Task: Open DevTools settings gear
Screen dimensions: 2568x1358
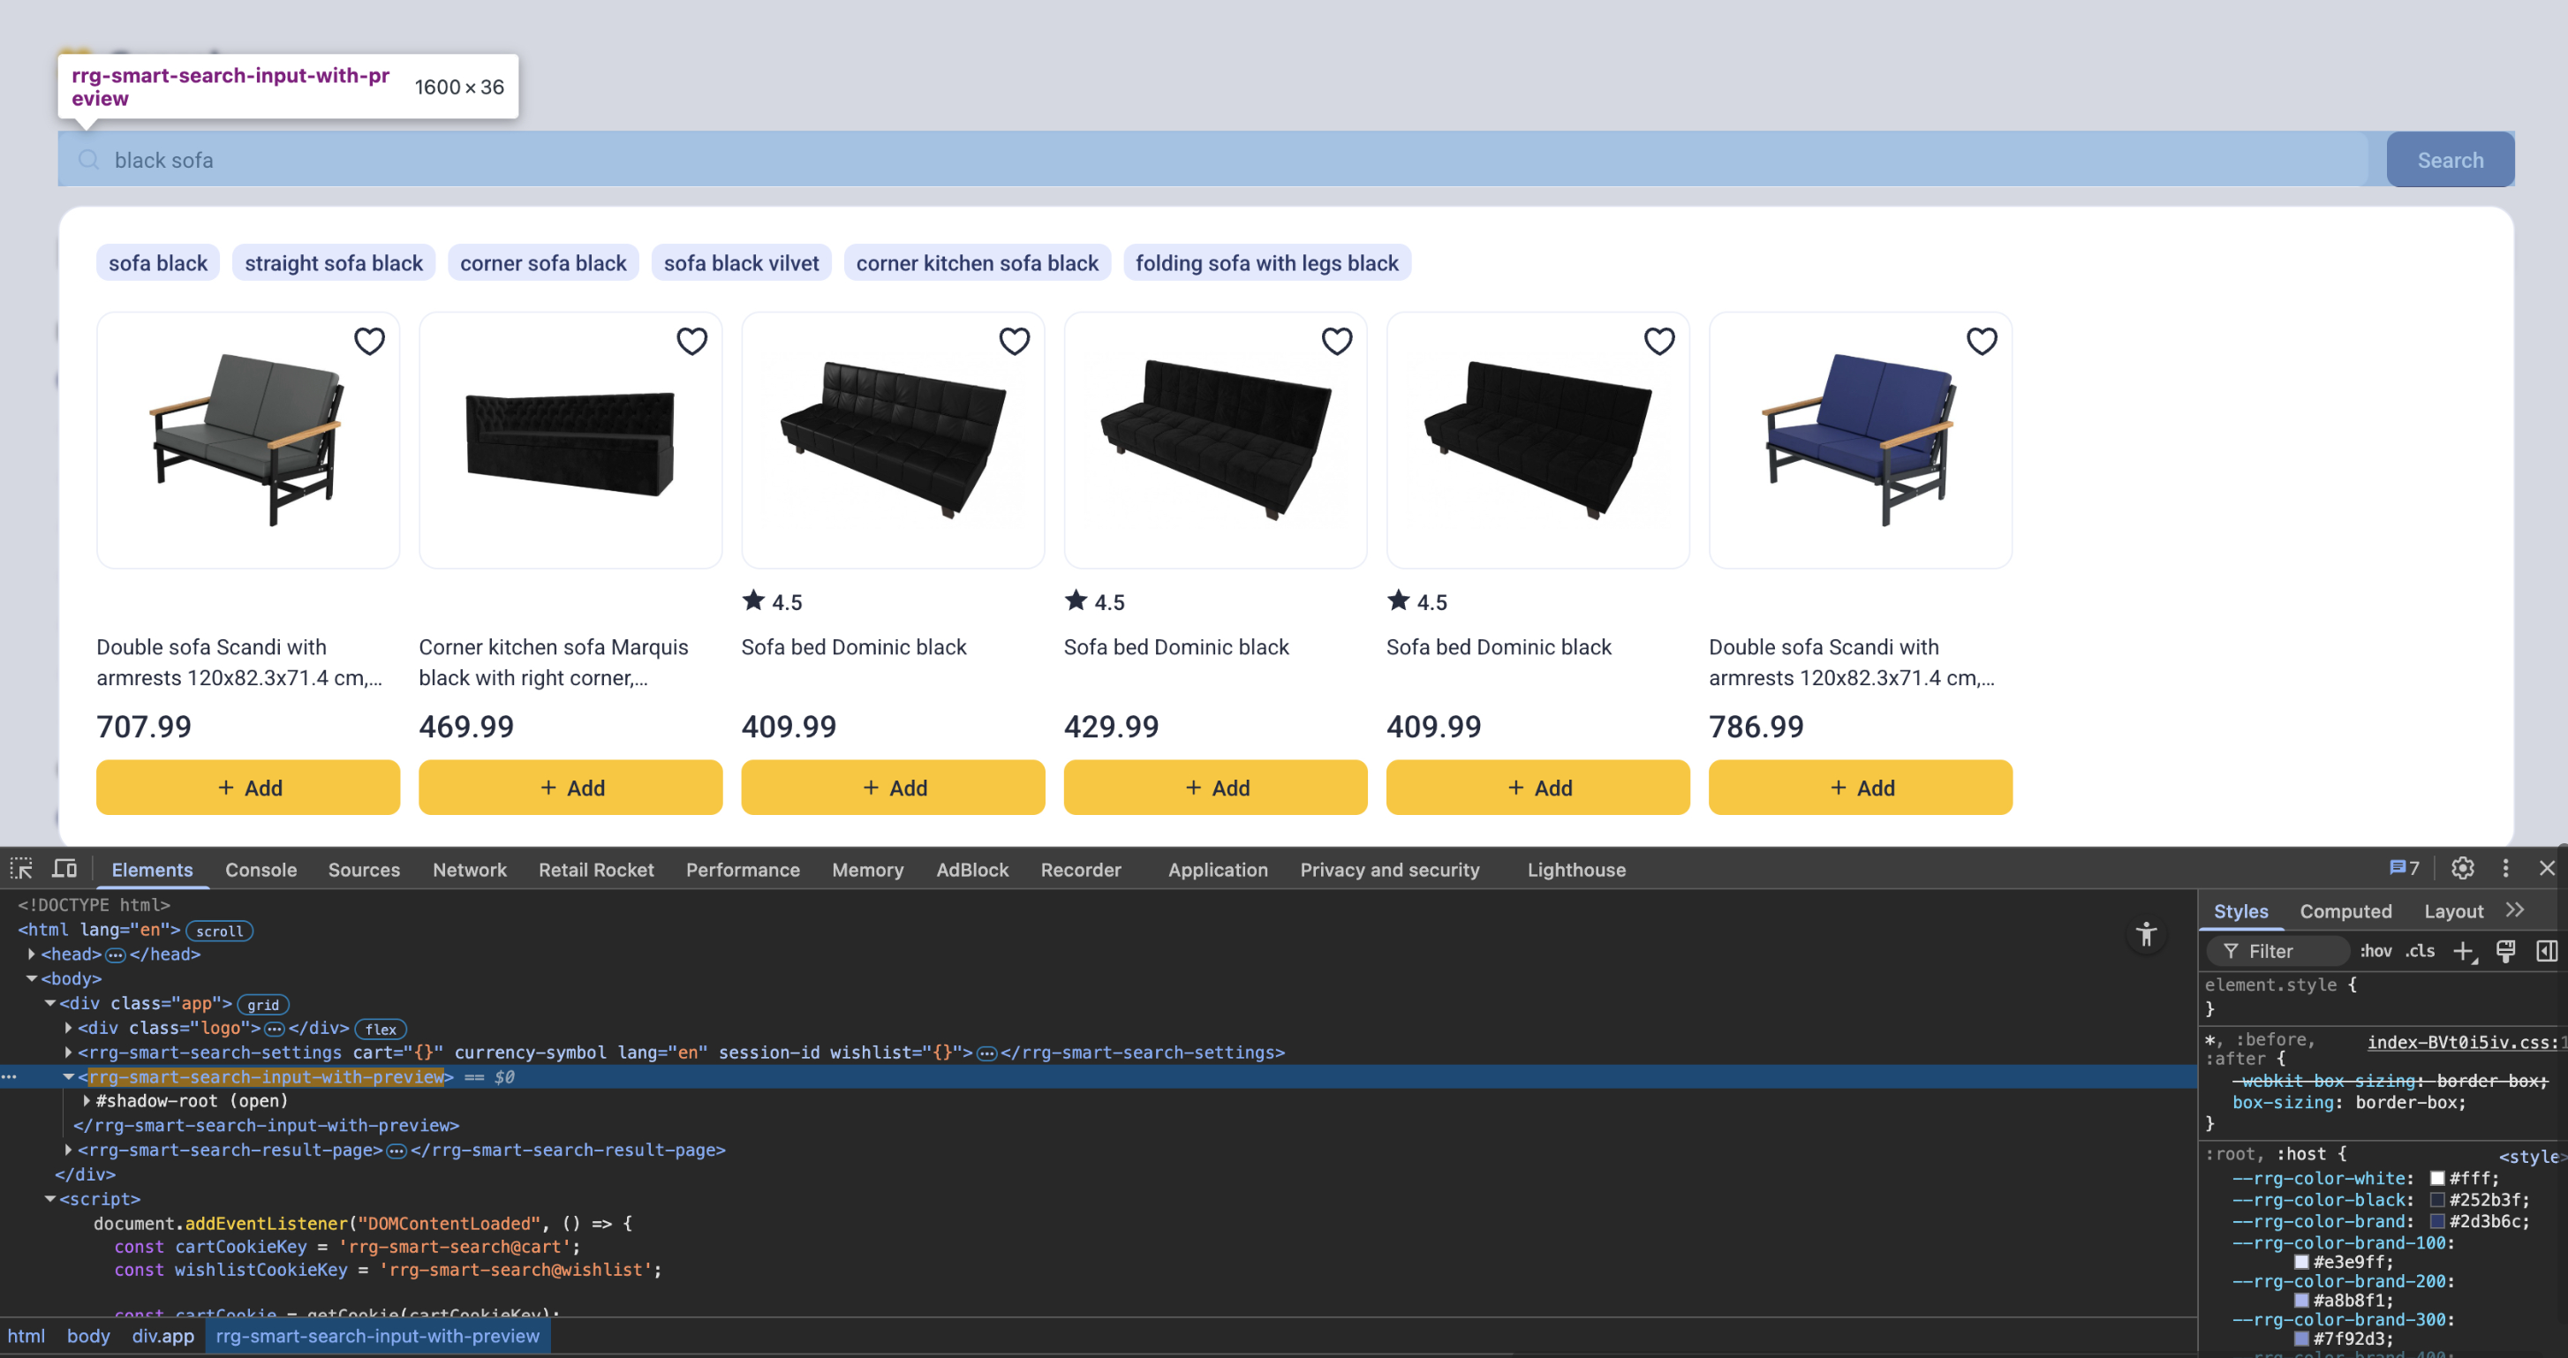Action: [x=2461, y=869]
